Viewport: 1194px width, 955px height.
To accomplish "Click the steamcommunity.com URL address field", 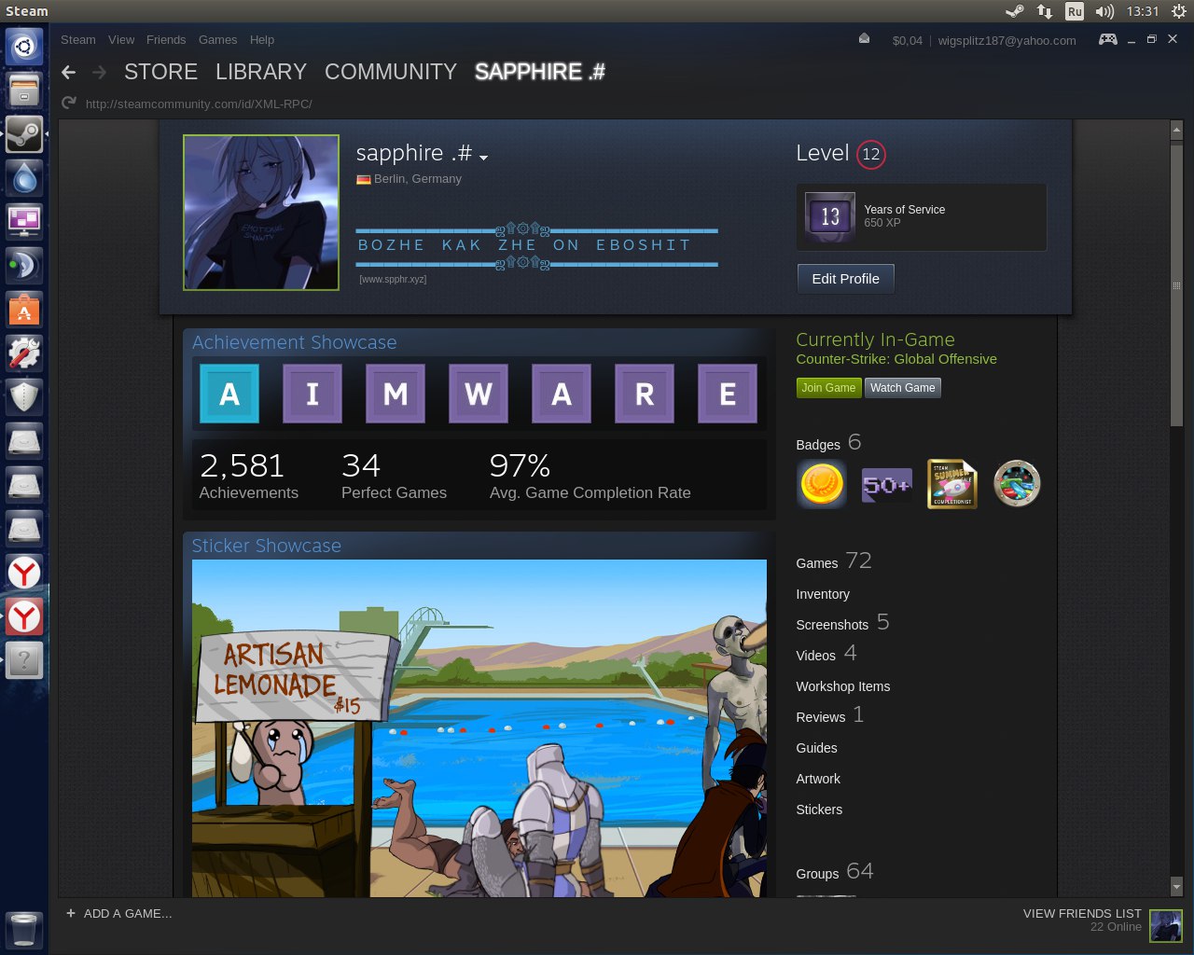I will [199, 104].
